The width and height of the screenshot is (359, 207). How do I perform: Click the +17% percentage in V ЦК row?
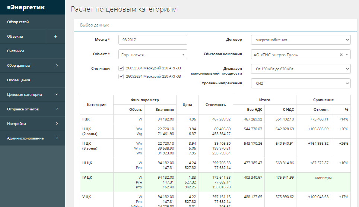[x=344, y=197]
